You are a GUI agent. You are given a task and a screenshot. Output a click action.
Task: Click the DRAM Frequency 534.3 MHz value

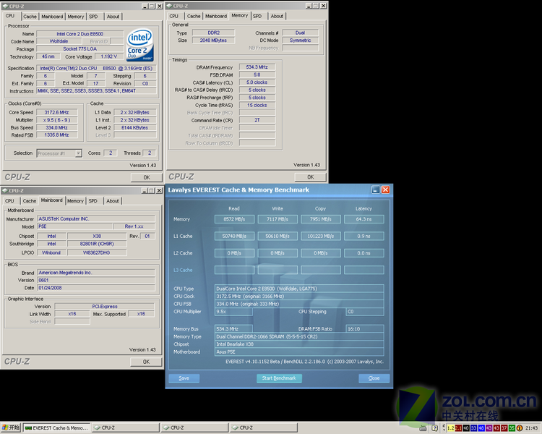point(257,67)
